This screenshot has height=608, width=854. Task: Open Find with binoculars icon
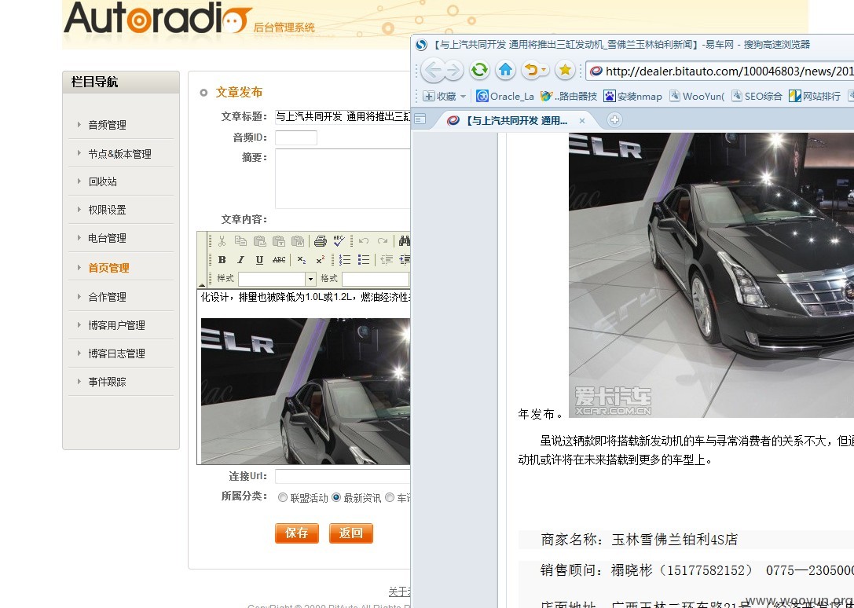404,241
